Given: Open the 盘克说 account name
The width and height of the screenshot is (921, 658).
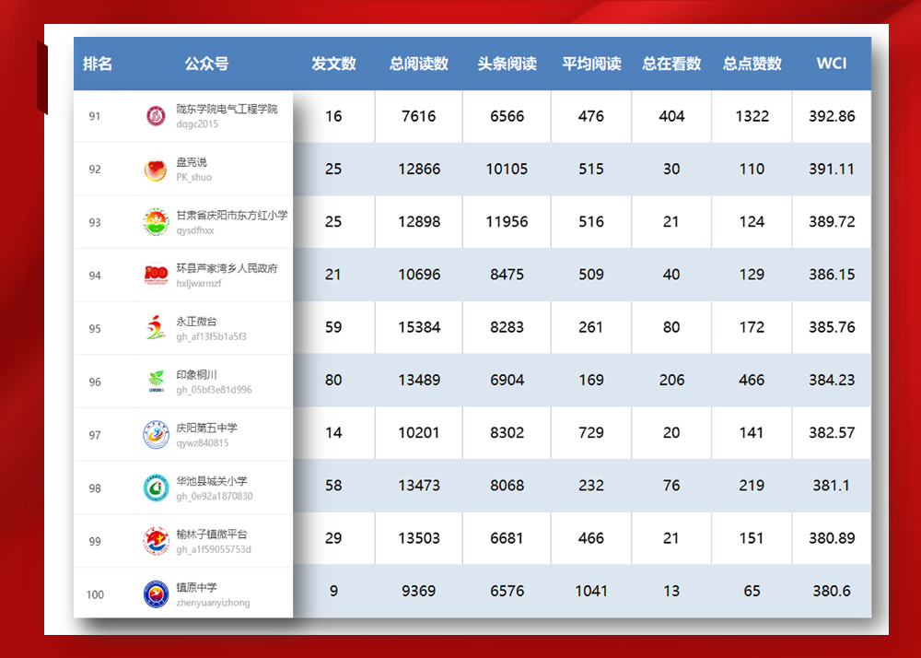Looking at the screenshot, I should (x=192, y=162).
